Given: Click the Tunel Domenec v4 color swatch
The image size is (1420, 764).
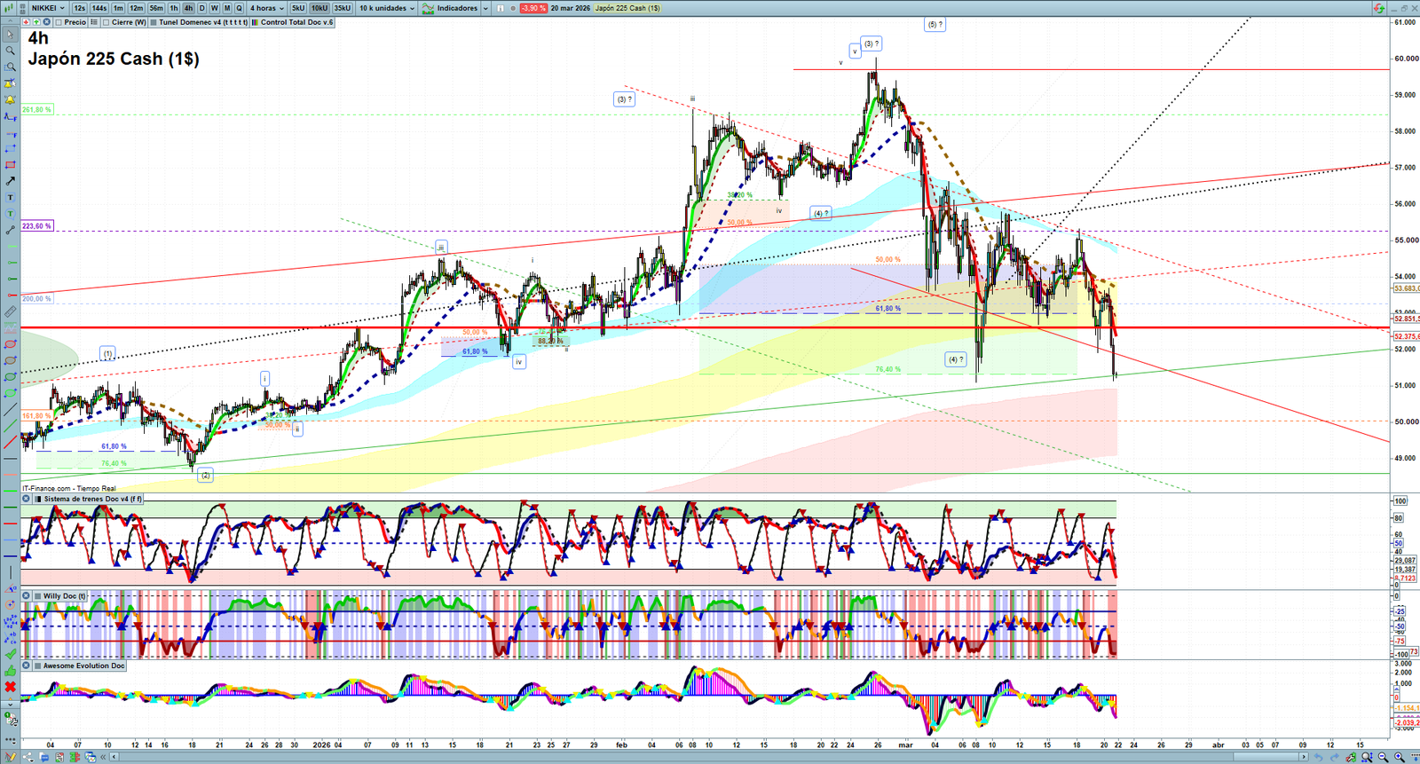Looking at the screenshot, I should (x=154, y=22).
